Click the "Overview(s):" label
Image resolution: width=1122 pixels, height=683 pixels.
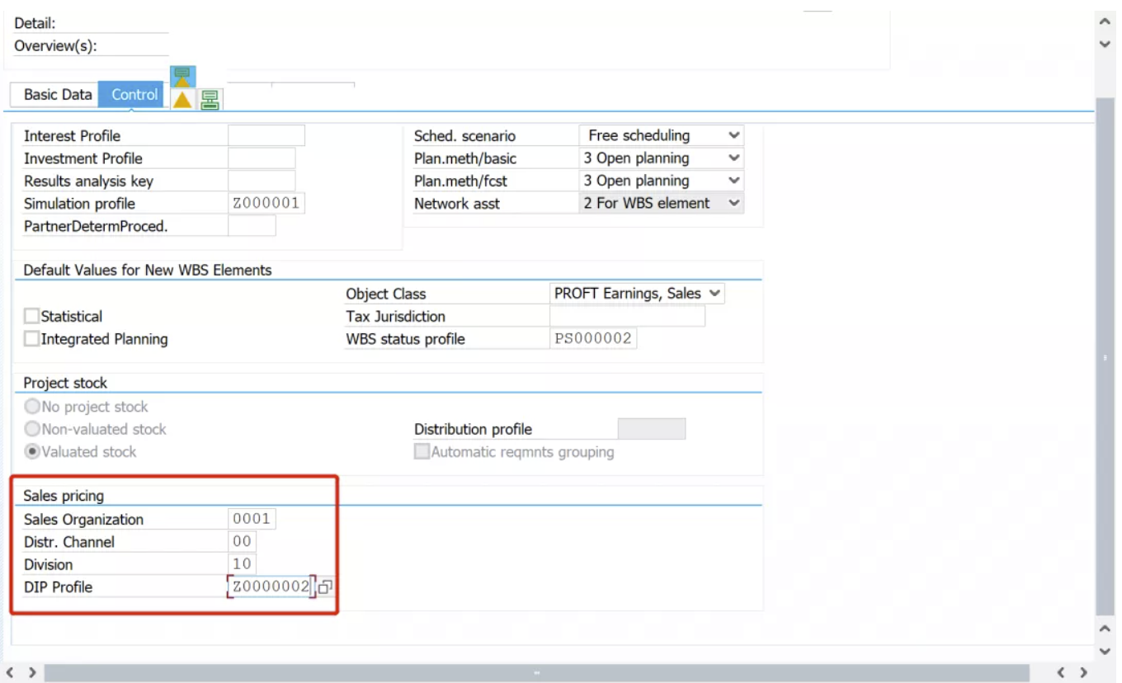tap(55, 45)
